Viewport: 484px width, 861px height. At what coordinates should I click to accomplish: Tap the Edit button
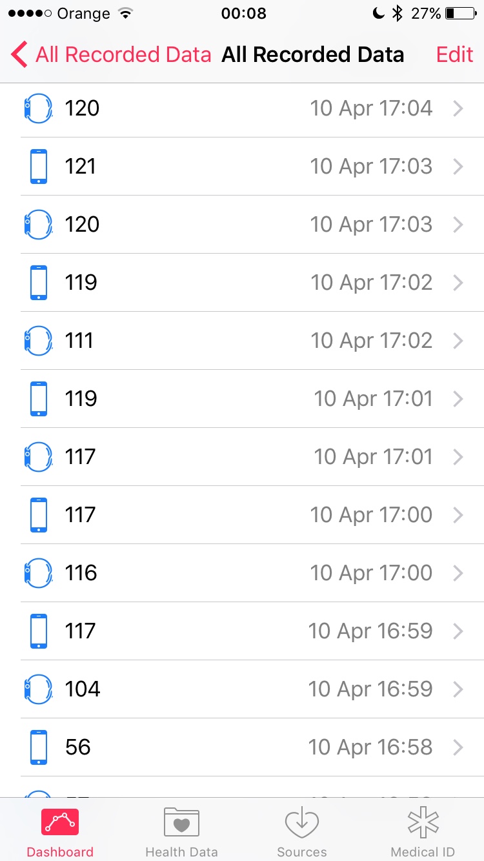[455, 55]
